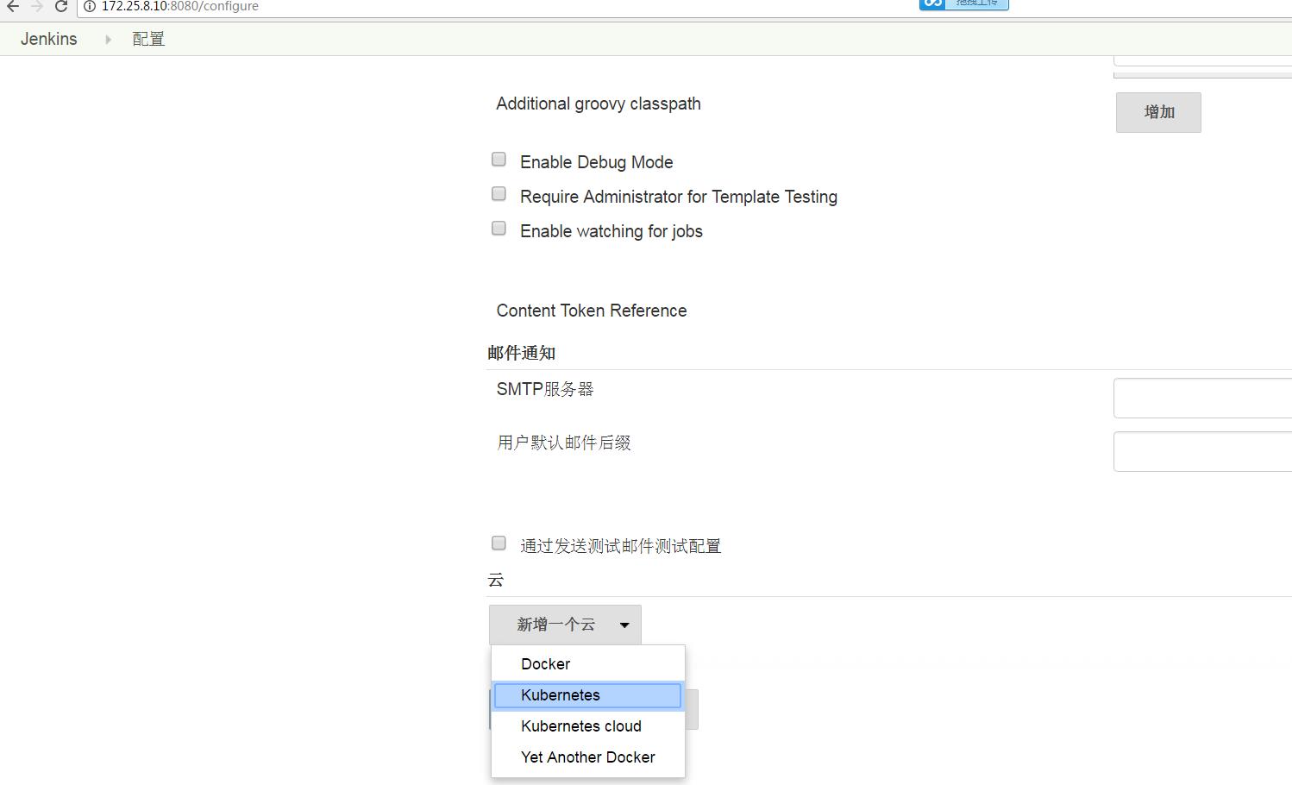This screenshot has width=1292, height=785.
Task: Choose Kubernetes in cloud menu
Action: [588, 695]
